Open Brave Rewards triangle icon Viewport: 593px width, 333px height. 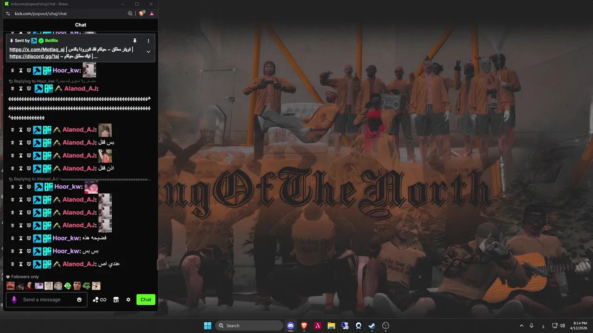click(151, 13)
